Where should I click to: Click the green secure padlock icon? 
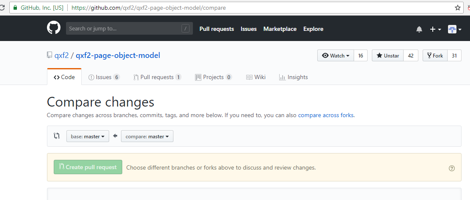coord(16,8)
